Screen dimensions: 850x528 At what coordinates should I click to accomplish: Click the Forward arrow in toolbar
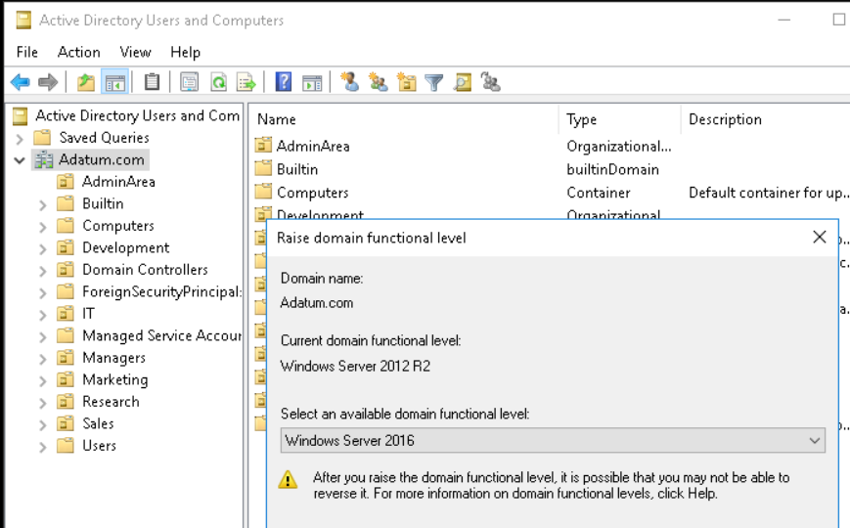[48, 82]
